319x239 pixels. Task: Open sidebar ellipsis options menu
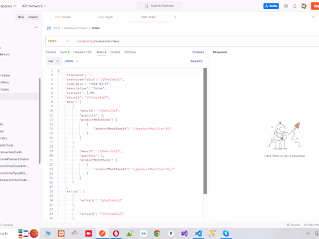coord(36,27)
